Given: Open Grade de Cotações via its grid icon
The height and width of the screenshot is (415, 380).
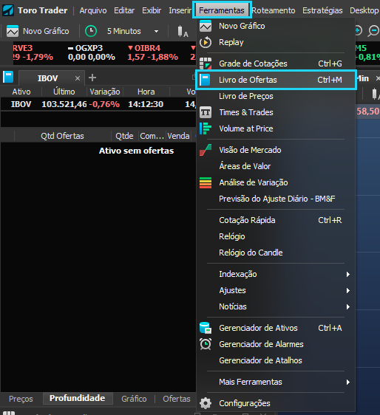Looking at the screenshot, I should (x=206, y=64).
